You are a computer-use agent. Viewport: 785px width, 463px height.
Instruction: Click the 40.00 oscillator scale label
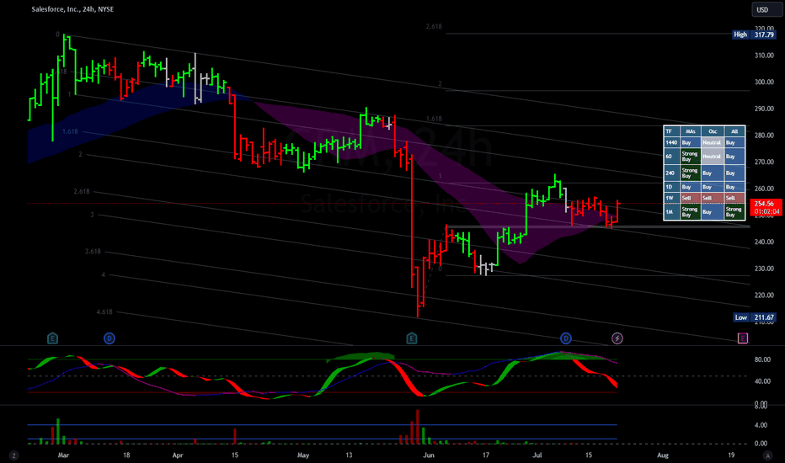pos(762,381)
